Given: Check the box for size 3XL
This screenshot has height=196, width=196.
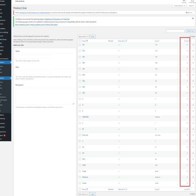Looking at the screenshot, I should click(x=80, y=81).
